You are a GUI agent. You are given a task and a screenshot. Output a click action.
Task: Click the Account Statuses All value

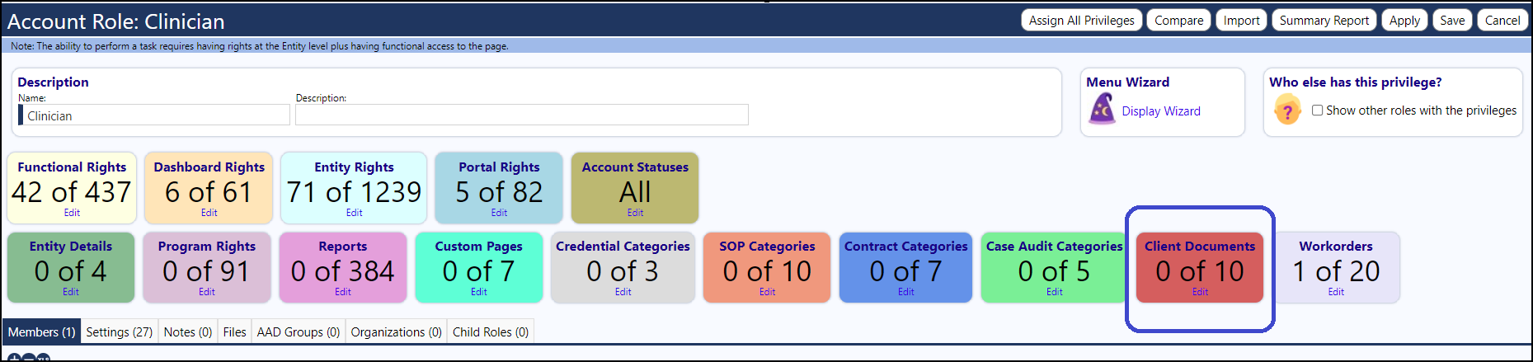pos(635,192)
